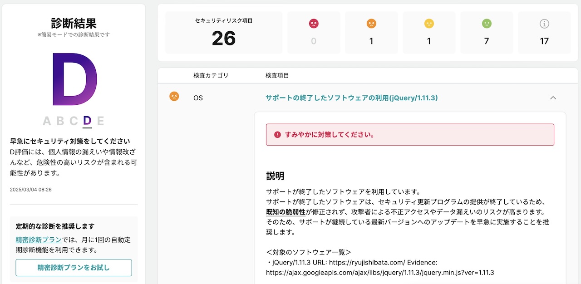Collapse the jQuery/1.11.3 item with chevron
Viewport: 581px width, 284px height.
(553, 98)
